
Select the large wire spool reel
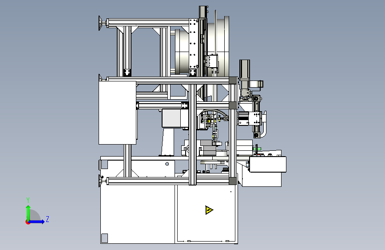click(x=218, y=46)
